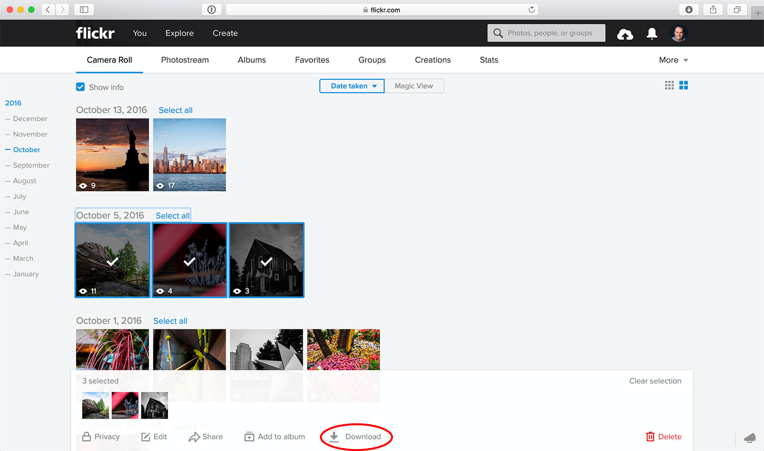
Task: Open the Statue of Liberty sunset photo
Action: point(112,155)
